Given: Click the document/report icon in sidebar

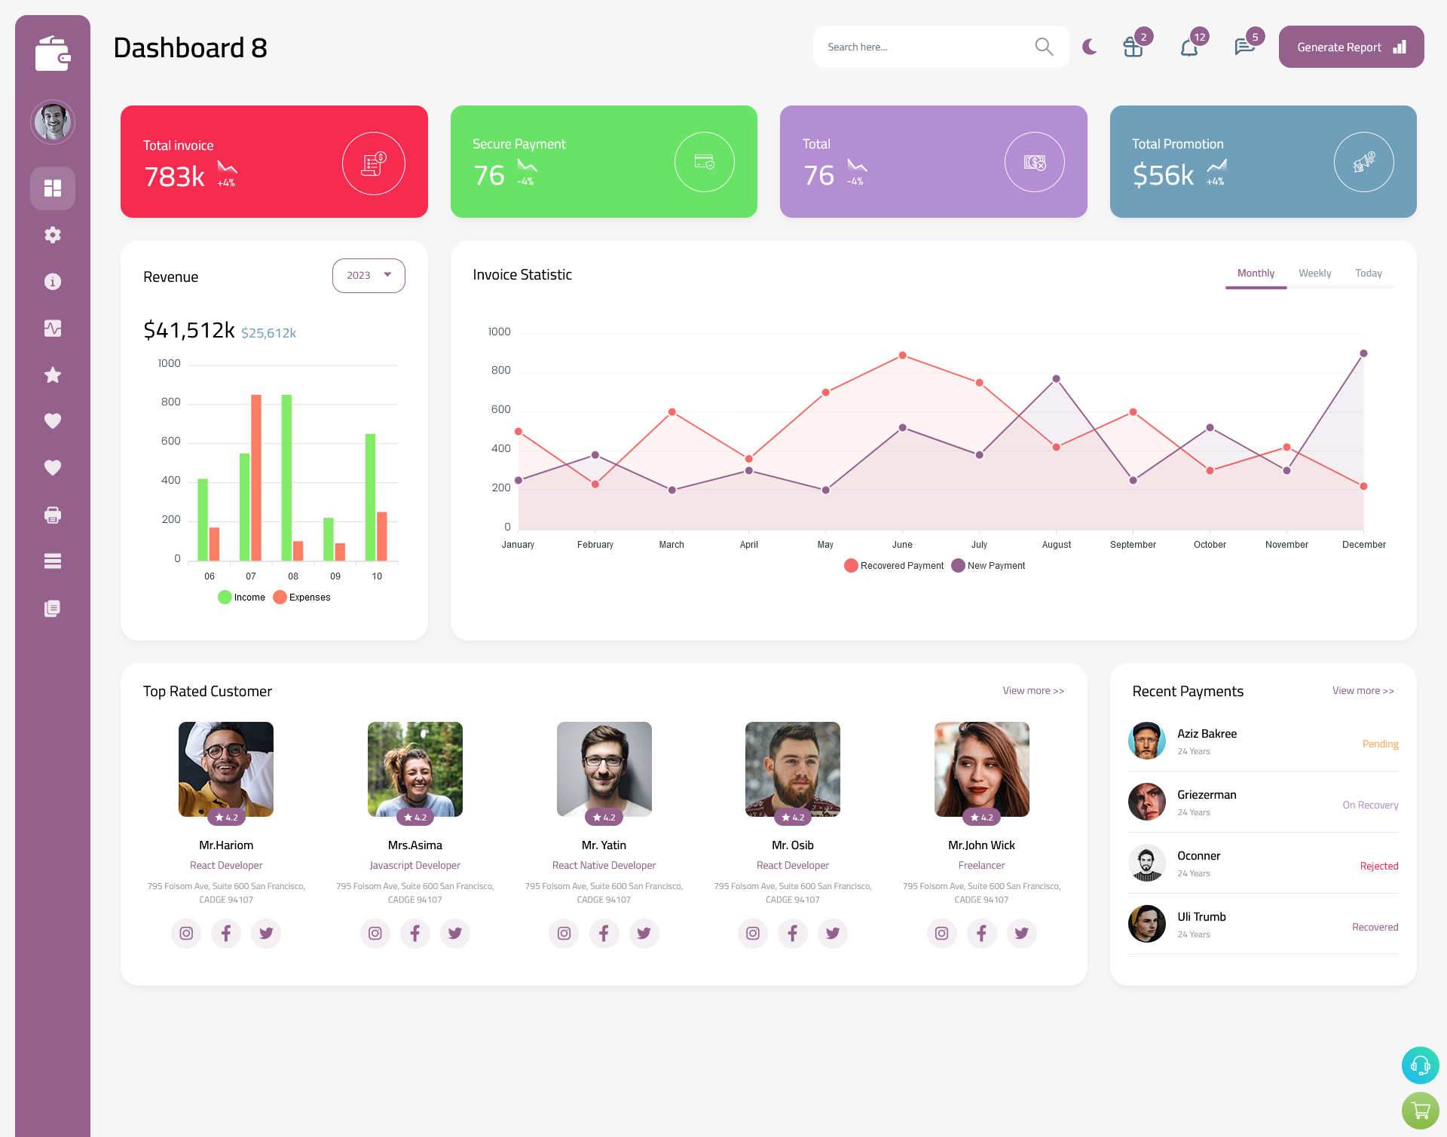Looking at the screenshot, I should click(52, 607).
